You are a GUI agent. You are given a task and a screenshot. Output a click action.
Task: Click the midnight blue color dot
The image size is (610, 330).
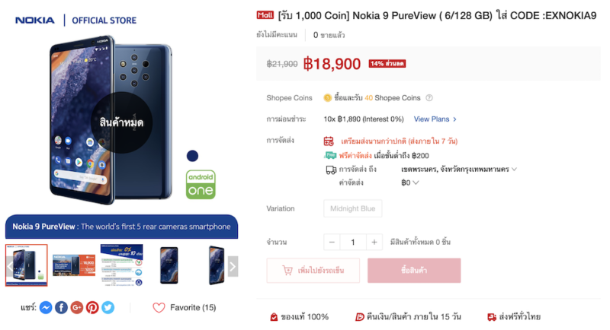tap(192, 156)
